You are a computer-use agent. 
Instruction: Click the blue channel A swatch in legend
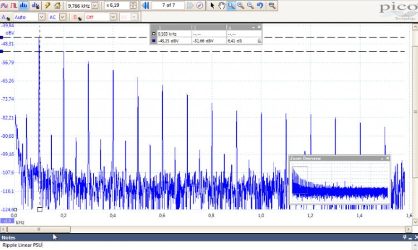tap(154, 41)
